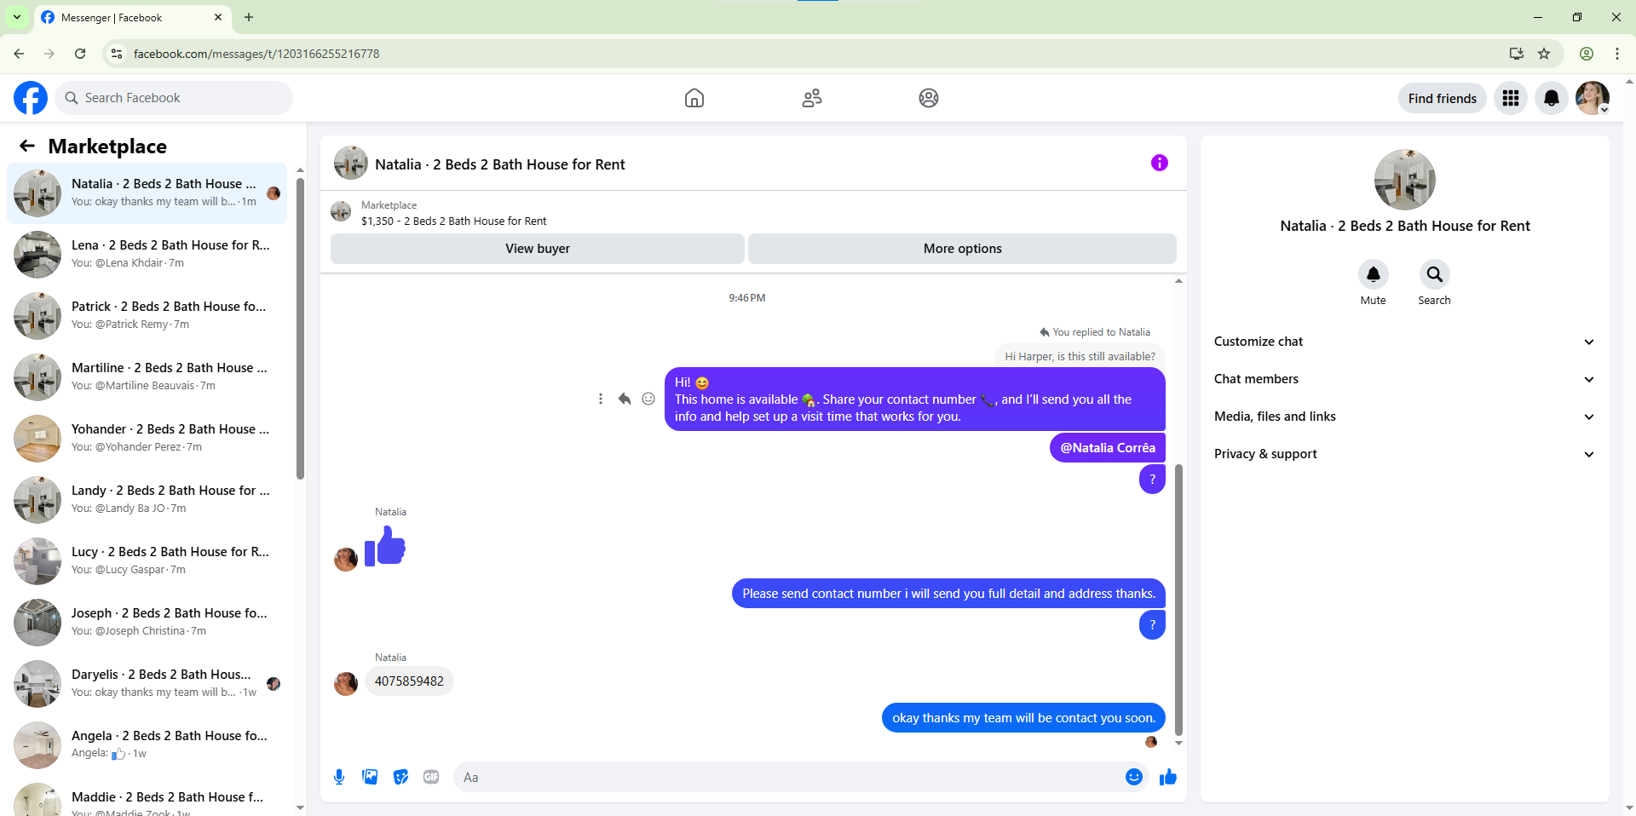Open Natalia's listing thumbnail in right panel

pyautogui.click(x=1404, y=180)
